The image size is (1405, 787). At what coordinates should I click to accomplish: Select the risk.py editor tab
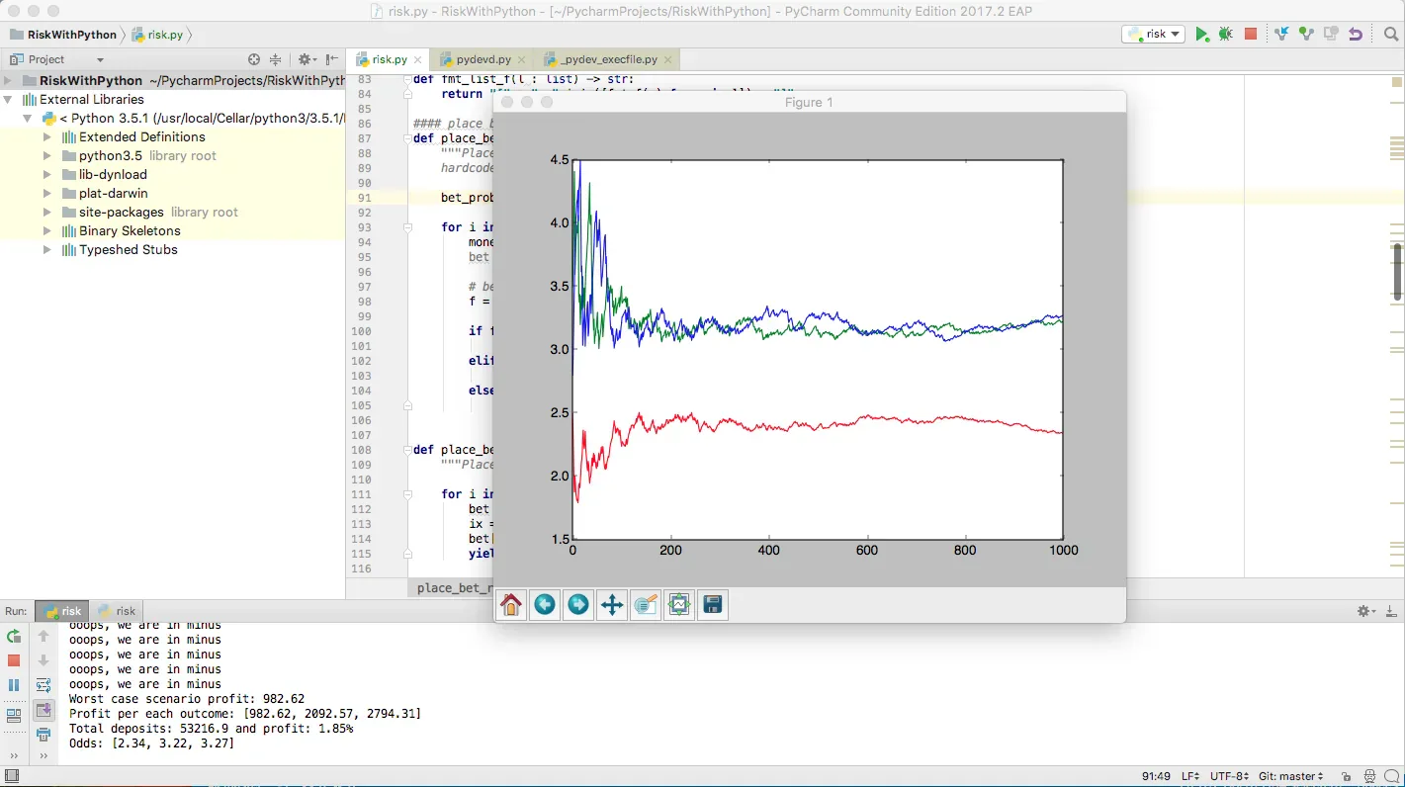click(388, 59)
